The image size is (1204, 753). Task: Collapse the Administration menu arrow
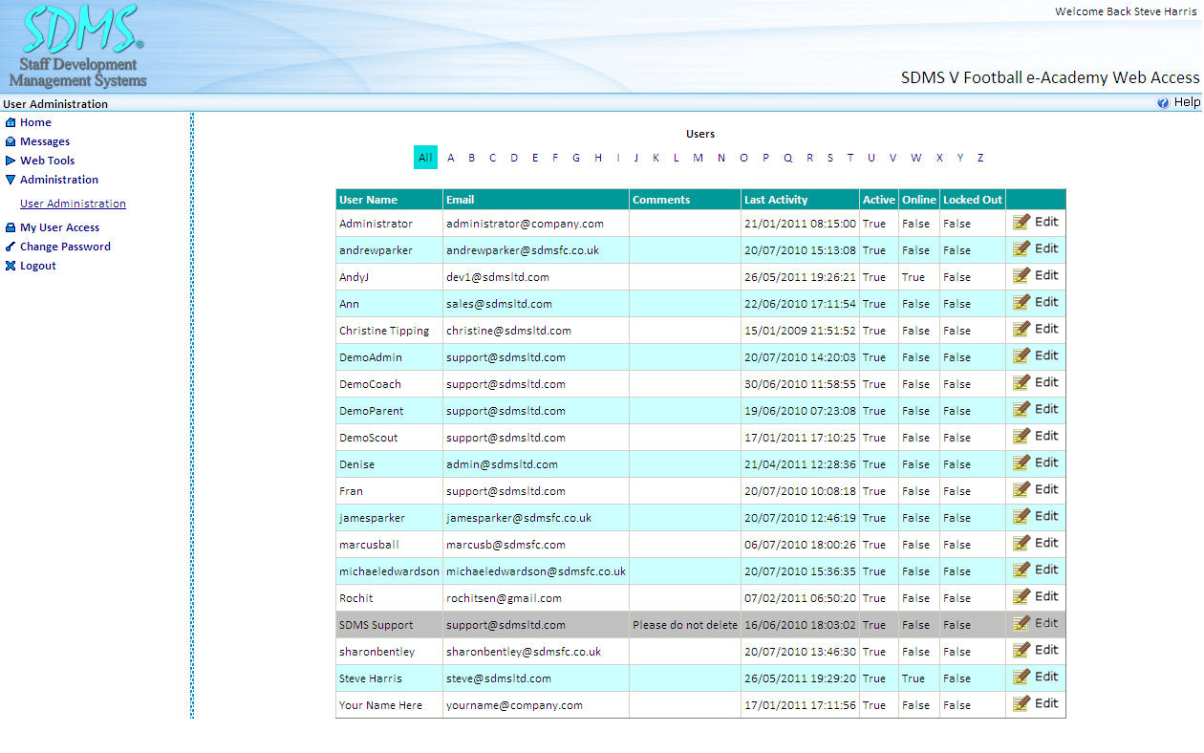tap(11, 180)
